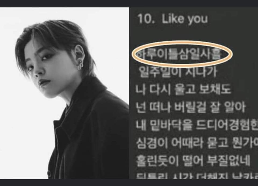Click the dark bottom border bar
Viewport: 258px width, 186px height.
[129, 183]
